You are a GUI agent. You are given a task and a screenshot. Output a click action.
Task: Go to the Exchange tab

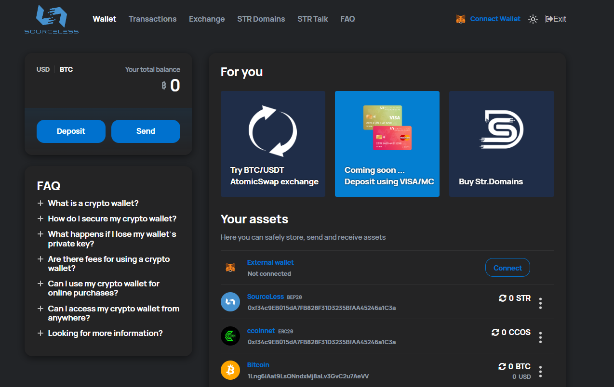pos(207,19)
